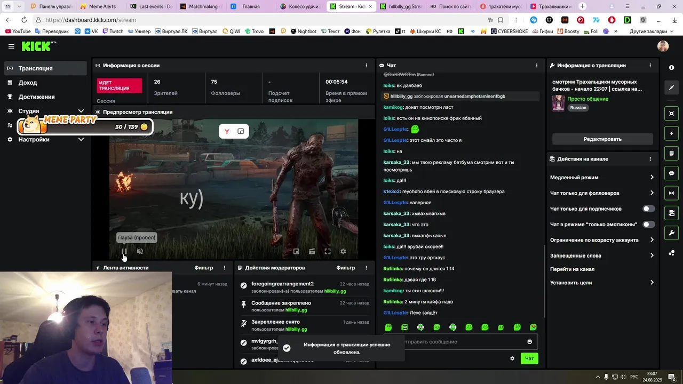Viewport: 683px width, 384px height.
Task: Pause the stream preview playback
Action: point(124,251)
